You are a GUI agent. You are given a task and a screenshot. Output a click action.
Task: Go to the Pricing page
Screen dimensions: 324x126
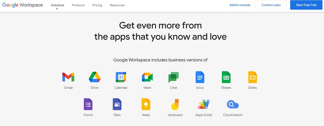click(97, 5)
